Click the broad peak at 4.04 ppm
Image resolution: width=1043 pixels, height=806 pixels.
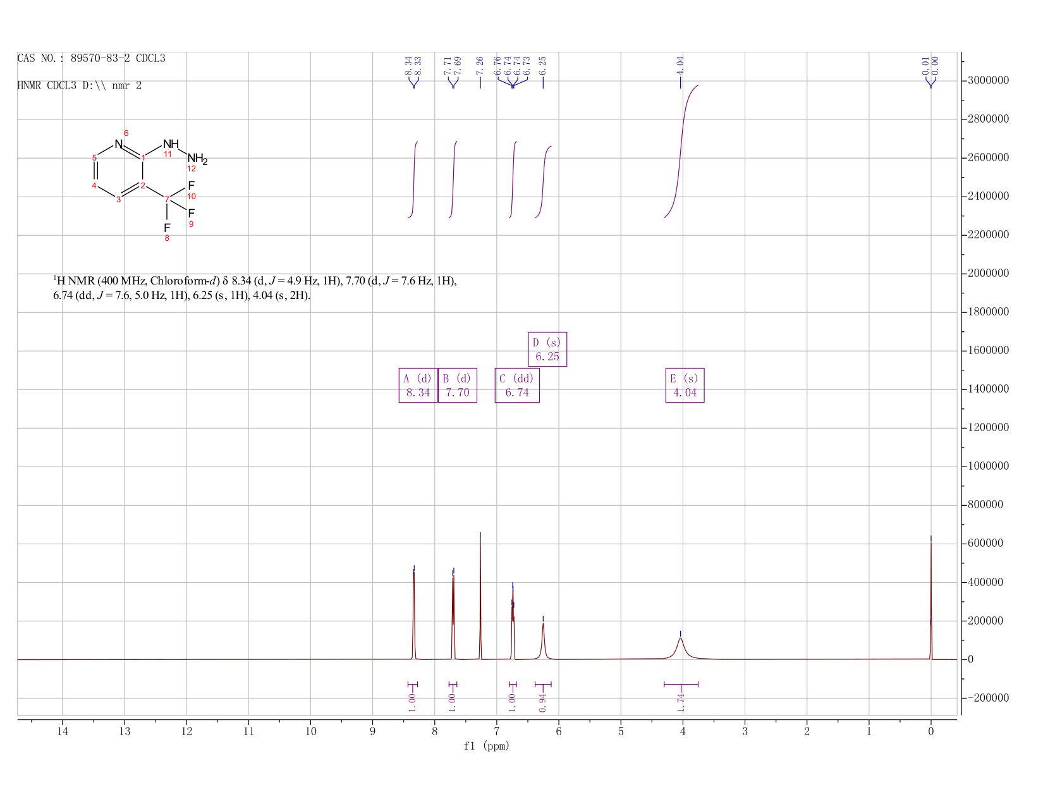pos(680,648)
